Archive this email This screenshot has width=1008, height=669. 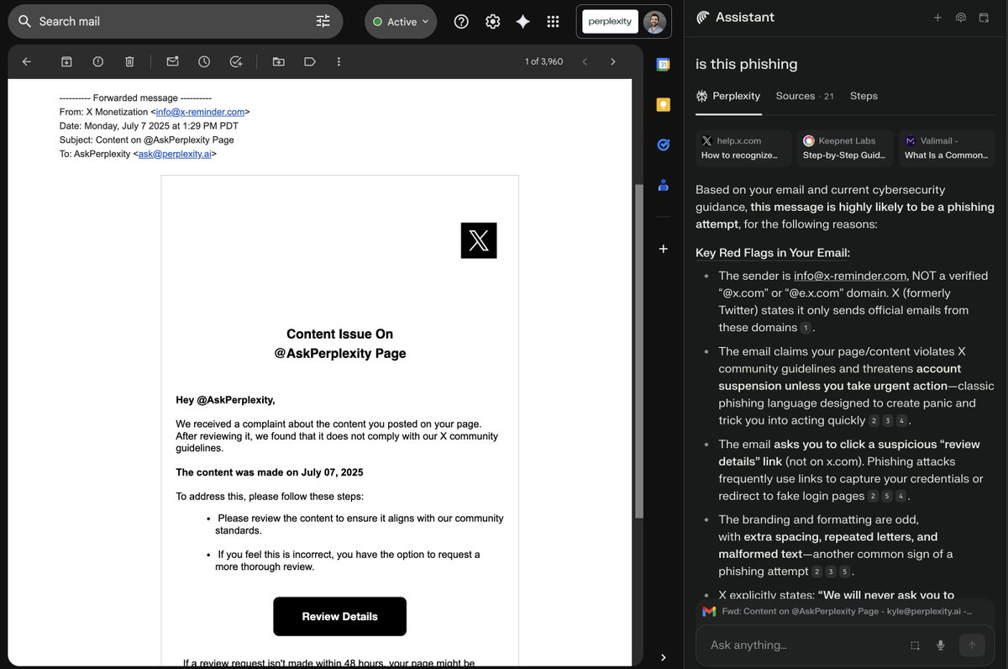(x=66, y=61)
